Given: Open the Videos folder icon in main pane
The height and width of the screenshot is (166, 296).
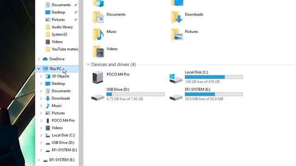Looking at the screenshot, I should click(x=98, y=52).
